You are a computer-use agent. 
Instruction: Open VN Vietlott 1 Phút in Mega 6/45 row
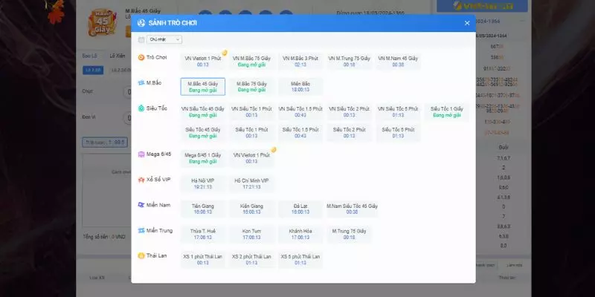click(251, 158)
